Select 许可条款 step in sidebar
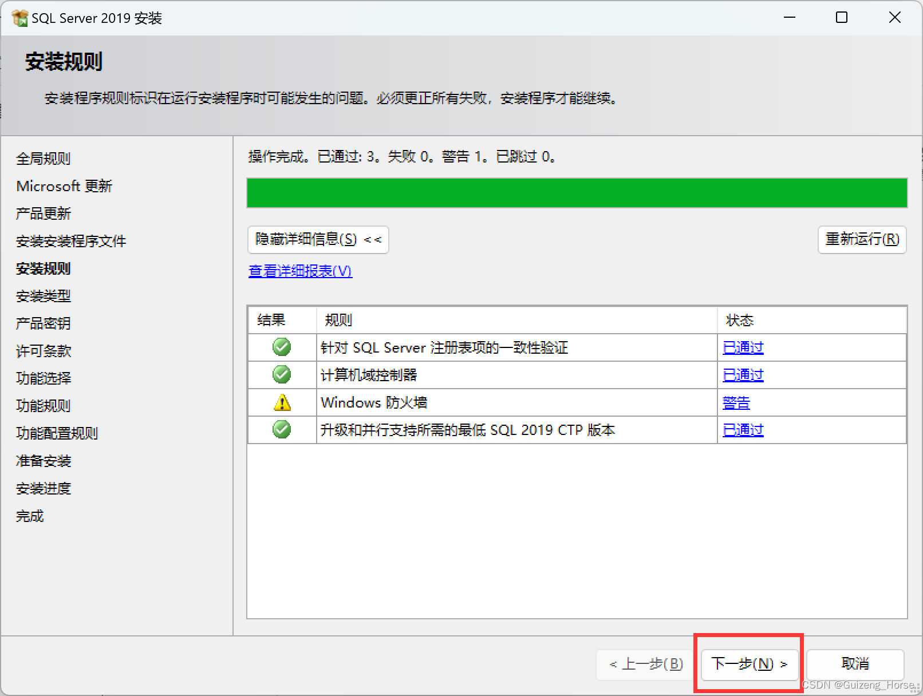Viewport: 923px width, 696px height. click(x=44, y=351)
